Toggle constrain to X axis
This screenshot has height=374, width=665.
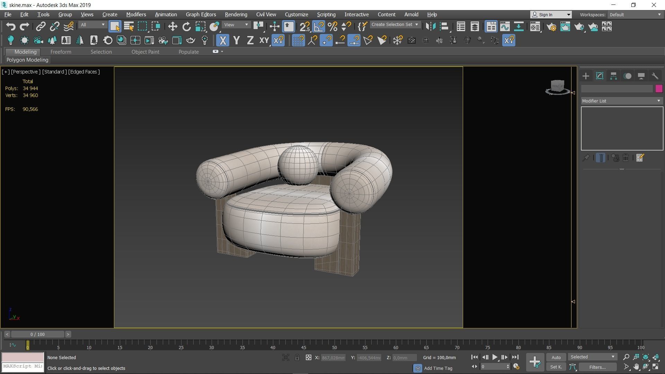(223, 41)
